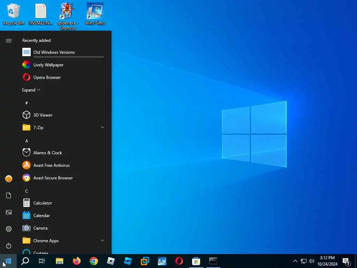Image resolution: width=357 pixels, height=268 pixels.
Task: Select spider.exe shortcut on desktop
Action: [68, 16]
